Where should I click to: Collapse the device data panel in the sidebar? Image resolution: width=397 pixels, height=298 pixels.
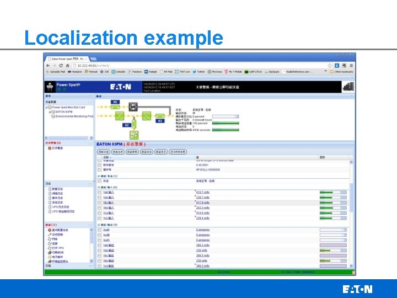pyautogui.click(x=90, y=102)
